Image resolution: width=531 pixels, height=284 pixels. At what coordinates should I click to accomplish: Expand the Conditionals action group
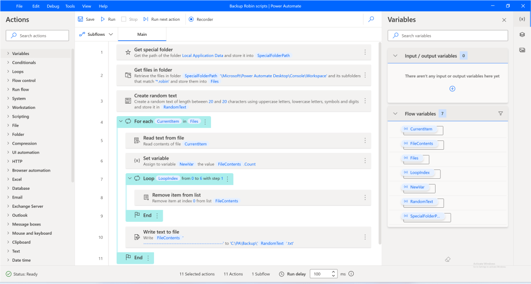pyautogui.click(x=24, y=63)
